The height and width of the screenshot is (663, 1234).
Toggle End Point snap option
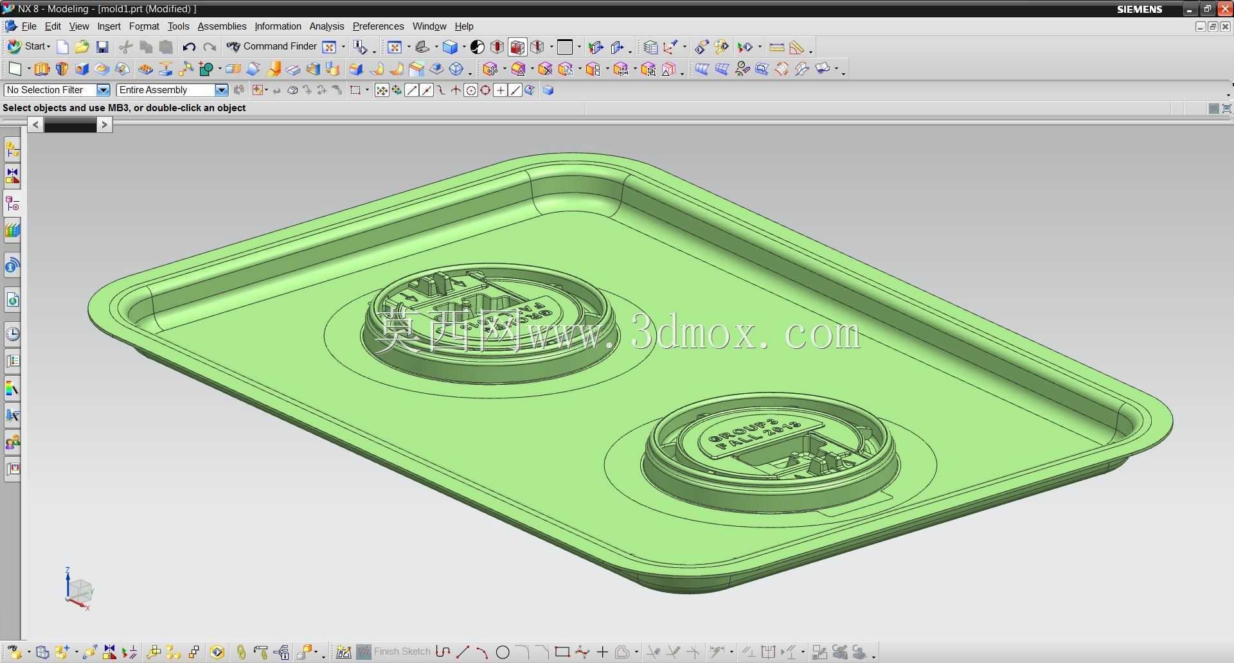411,90
